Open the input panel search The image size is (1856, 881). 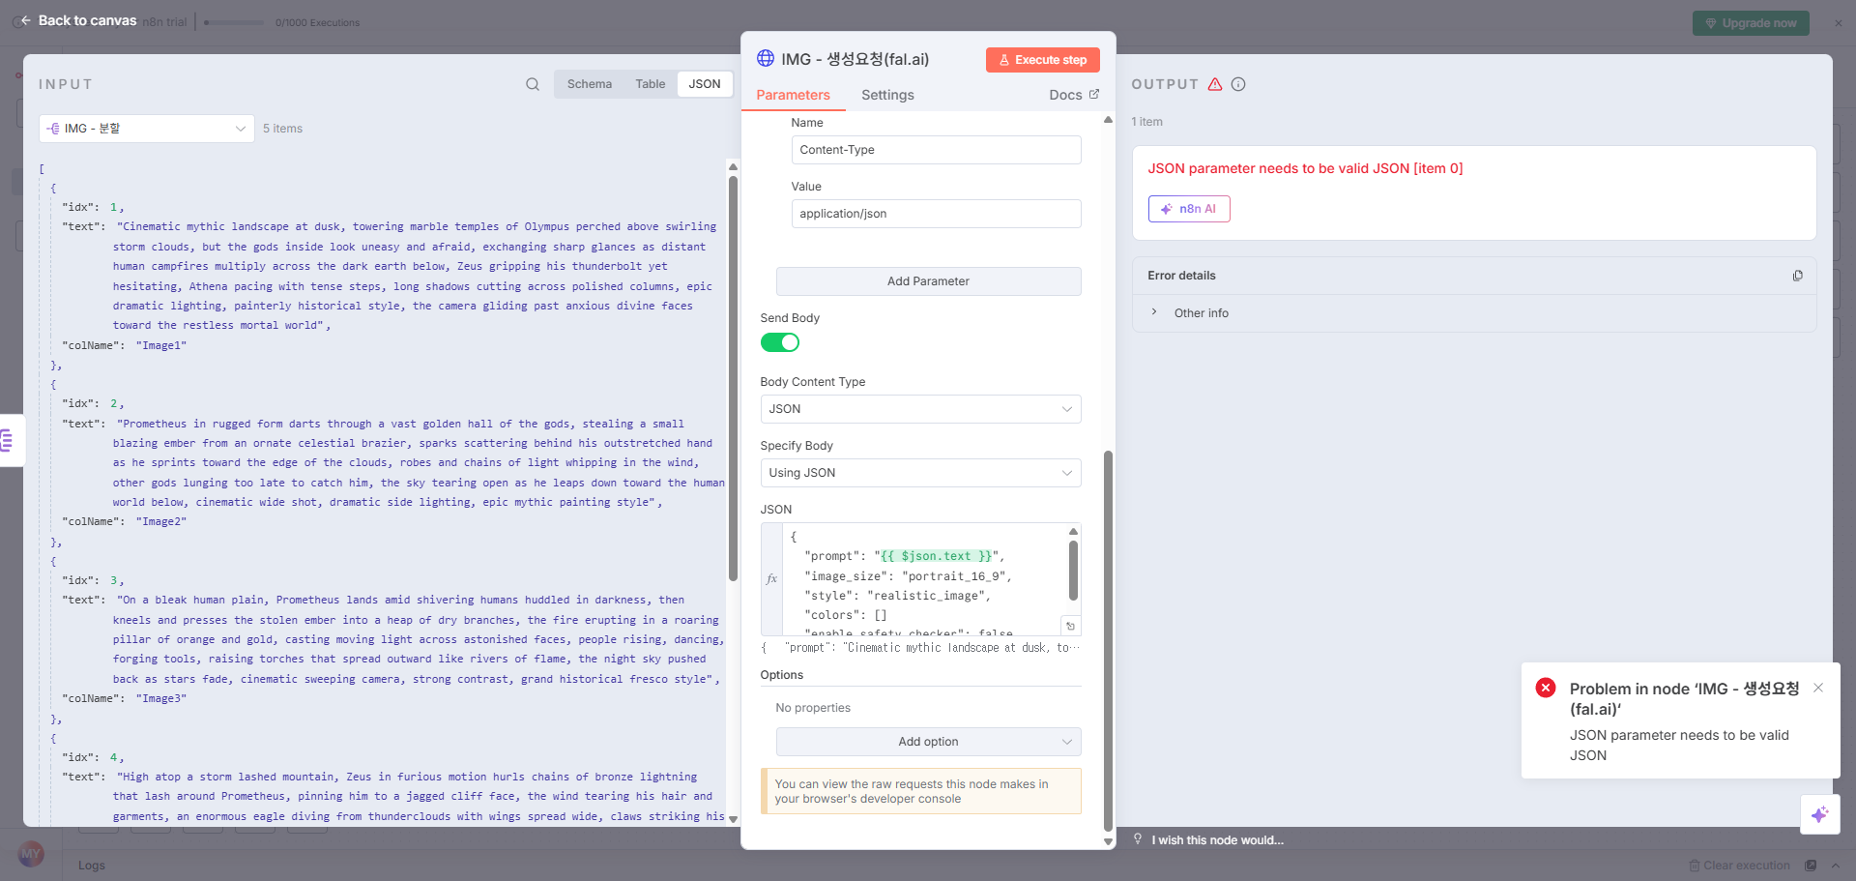click(533, 84)
